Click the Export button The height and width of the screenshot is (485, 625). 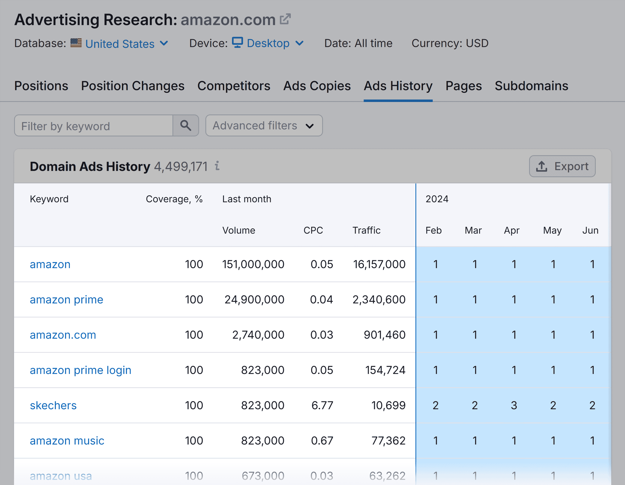562,166
